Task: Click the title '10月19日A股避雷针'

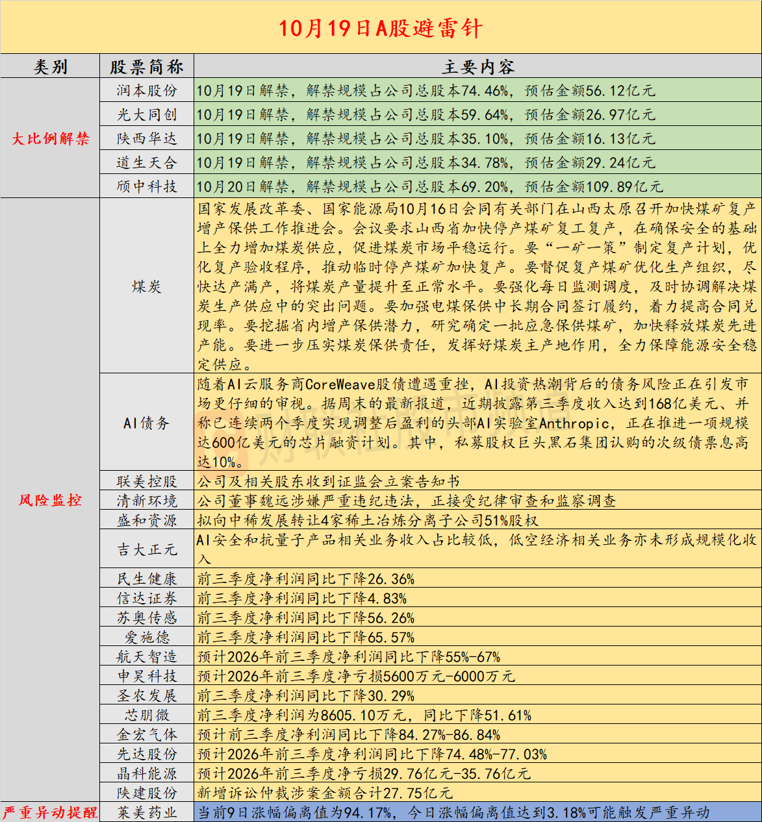Action: tap(381, 28)
